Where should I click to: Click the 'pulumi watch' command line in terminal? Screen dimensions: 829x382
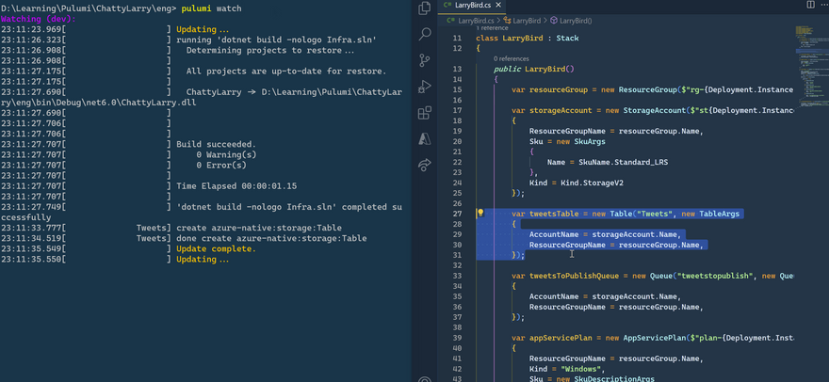214,8
